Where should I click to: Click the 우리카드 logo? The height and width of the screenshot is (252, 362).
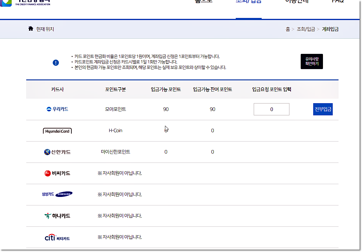click(57, 109)
